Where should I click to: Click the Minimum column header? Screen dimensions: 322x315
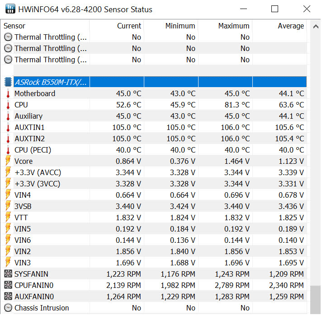[x=171, y=26]
